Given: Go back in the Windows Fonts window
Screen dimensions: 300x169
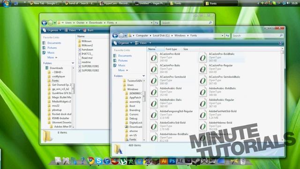Looking at the screenshot, I should click(115, 36).
